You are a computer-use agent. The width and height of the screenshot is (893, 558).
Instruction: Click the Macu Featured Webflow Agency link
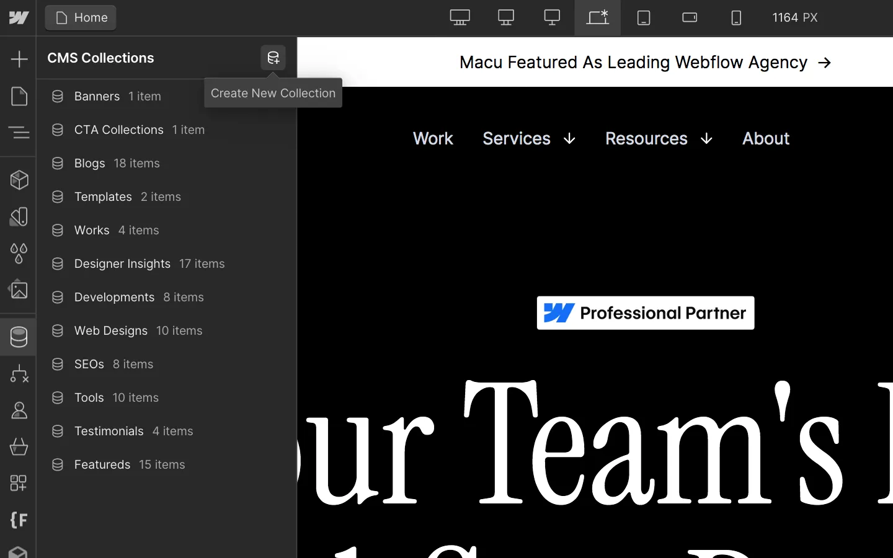click(645, 62)
